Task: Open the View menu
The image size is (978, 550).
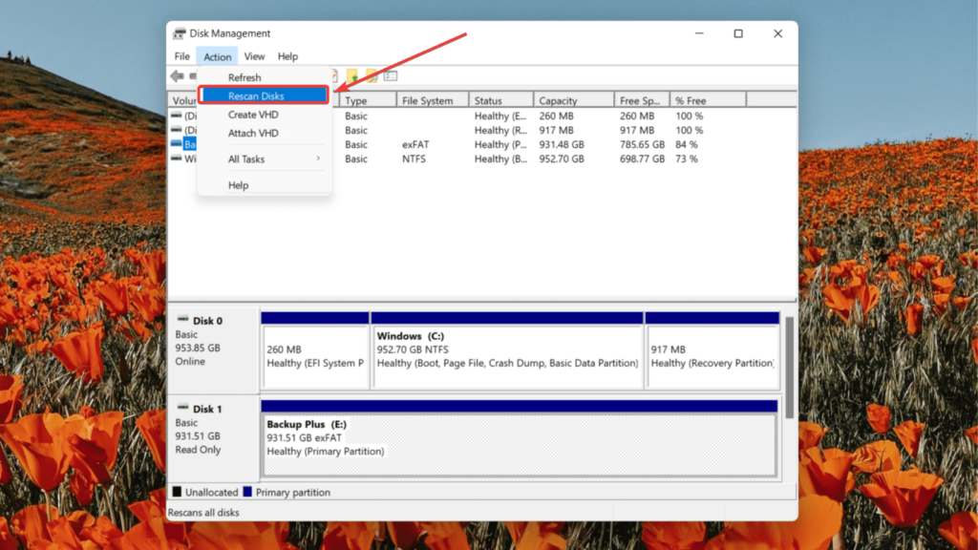Action: pos(254,55)
